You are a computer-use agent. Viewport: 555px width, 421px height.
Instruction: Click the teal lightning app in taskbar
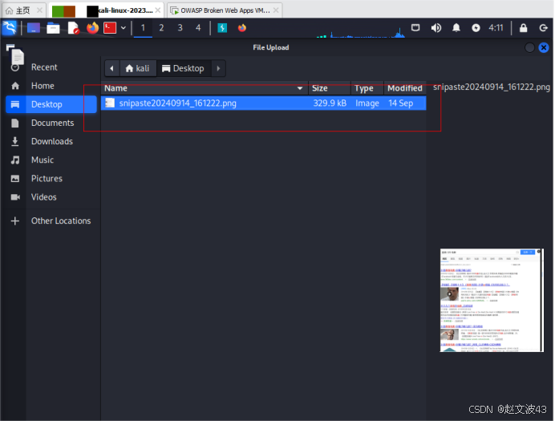point(222,28)
